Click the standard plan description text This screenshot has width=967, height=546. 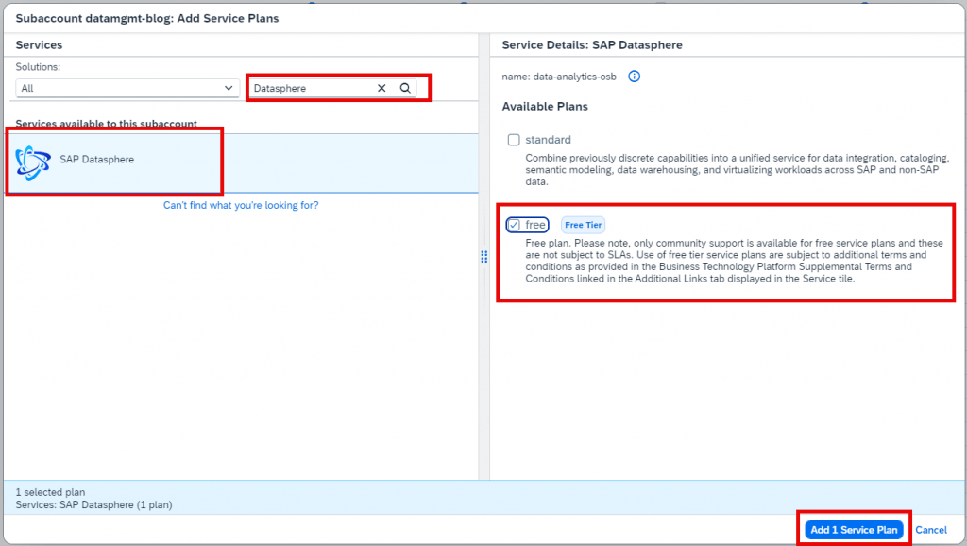737,170
